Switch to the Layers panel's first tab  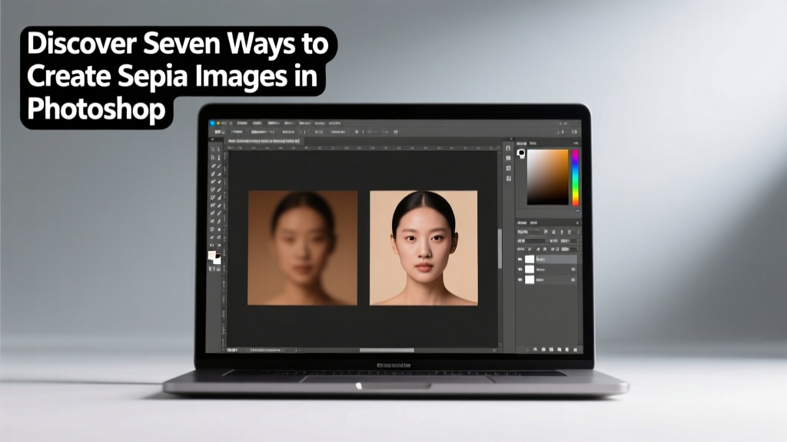coord(522,223)
